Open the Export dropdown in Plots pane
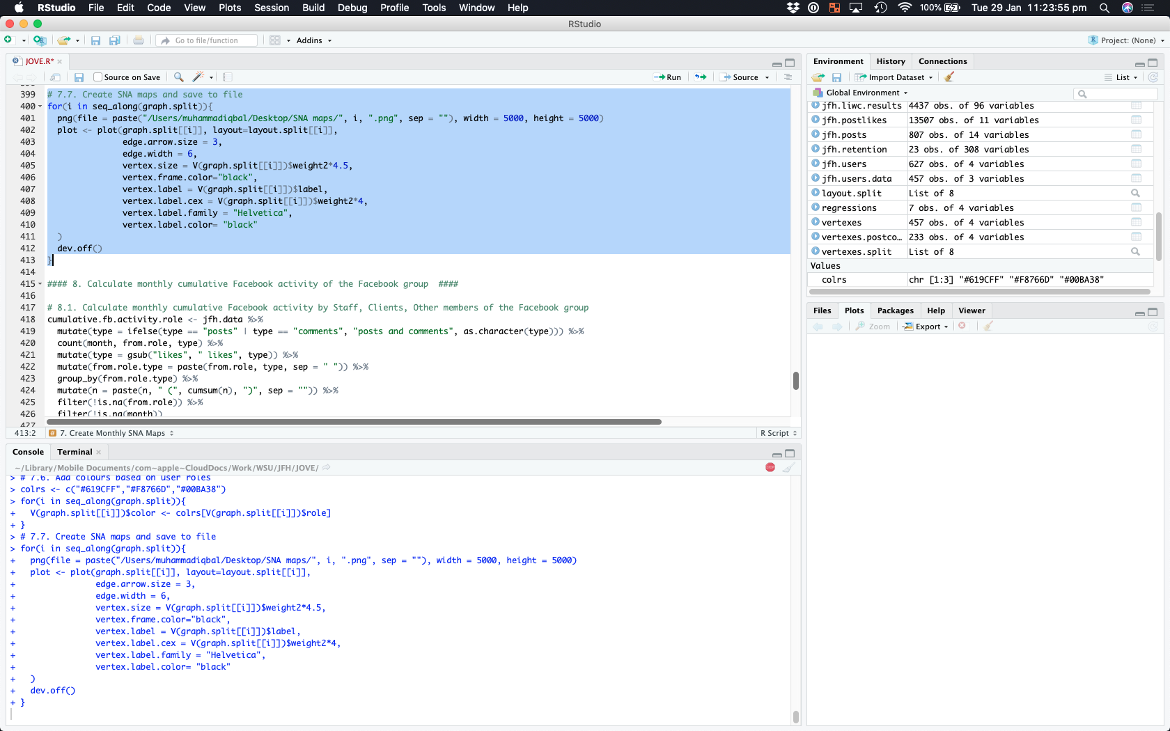Viewport: 1170px width, 731px height. pyautogui.click(x=927, y=327)
